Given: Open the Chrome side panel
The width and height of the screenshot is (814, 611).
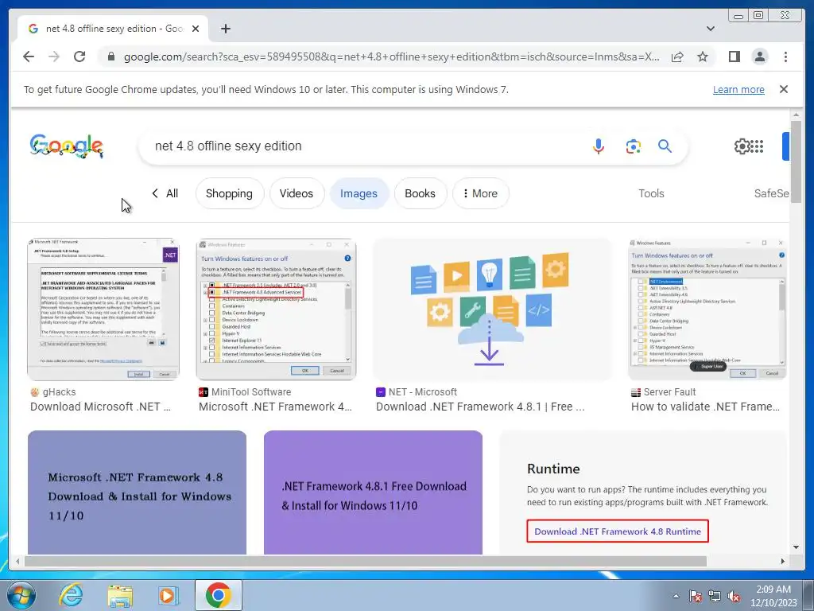Looking at the screenshot, I should pyautogui.click(x=734, y=56).
